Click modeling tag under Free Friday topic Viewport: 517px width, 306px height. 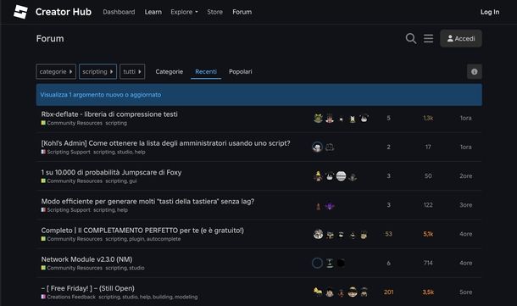click(186, 297)
